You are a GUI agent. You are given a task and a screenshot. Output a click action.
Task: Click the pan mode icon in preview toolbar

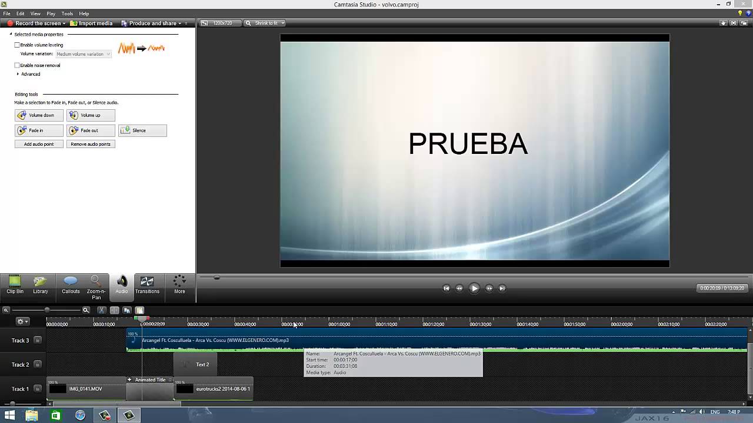tap(734, 23)
